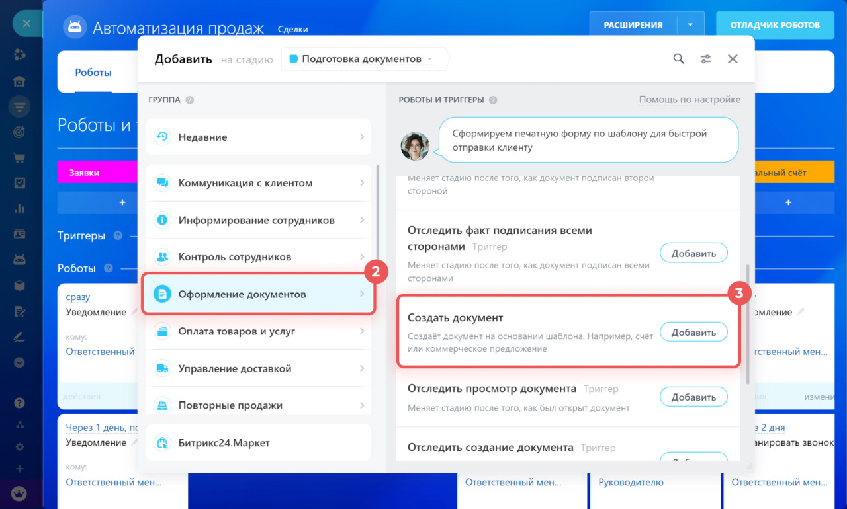This screenshot has height=509, width=847.
Task: Expand the Недавние group
Action: (x=258, y=137)
